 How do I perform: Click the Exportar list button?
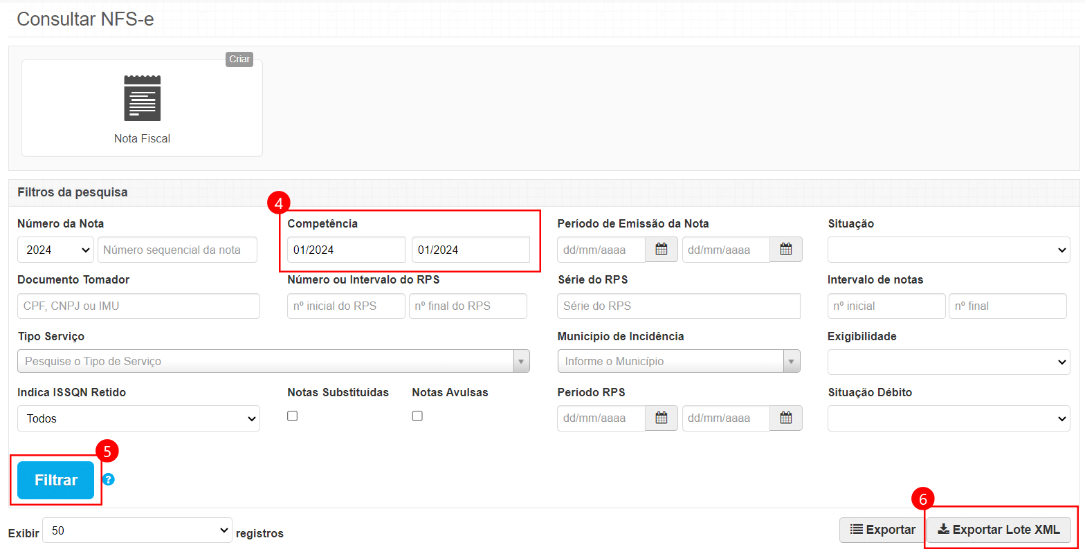[882, 530]
